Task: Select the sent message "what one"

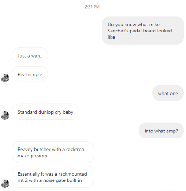Action: coord(168,93)
